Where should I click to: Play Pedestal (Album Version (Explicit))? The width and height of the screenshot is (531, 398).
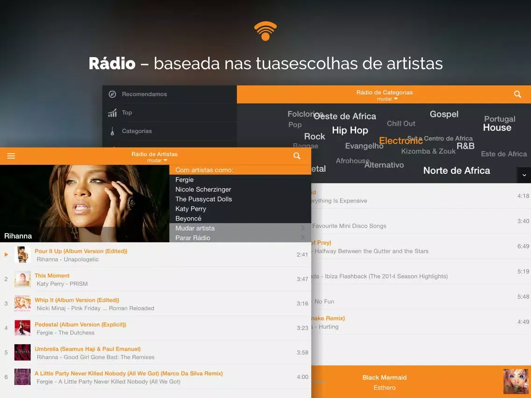pos(156,328)
